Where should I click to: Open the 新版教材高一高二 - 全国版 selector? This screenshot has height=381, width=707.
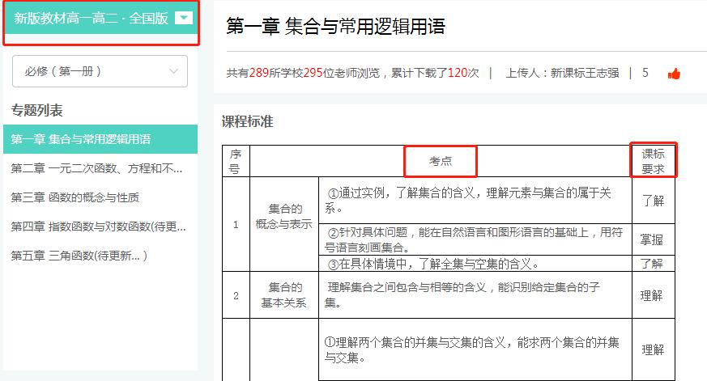91,19
